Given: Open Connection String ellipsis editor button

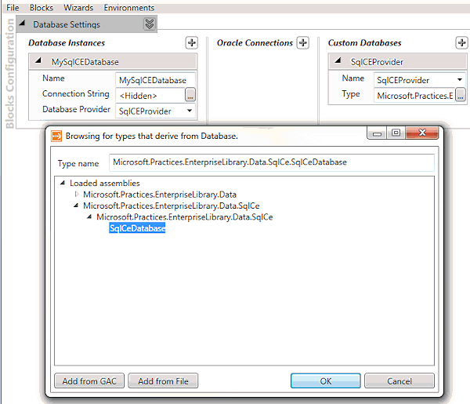Looking at the screenshot, I should coord(190,95).
